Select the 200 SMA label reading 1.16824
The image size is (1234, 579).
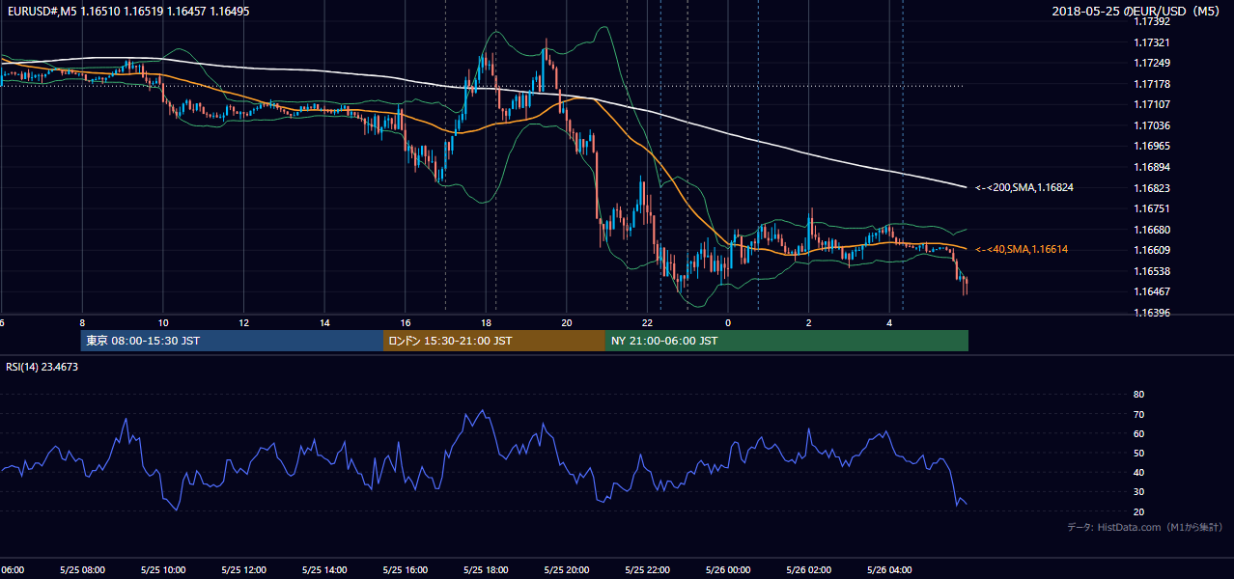(x=1024, y=187)
